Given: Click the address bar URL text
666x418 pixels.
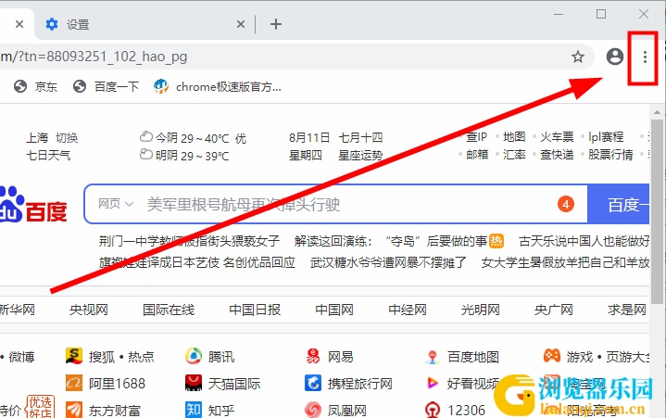Looking at the screenshot, I should pyautogui.click(x=94, y=57).
